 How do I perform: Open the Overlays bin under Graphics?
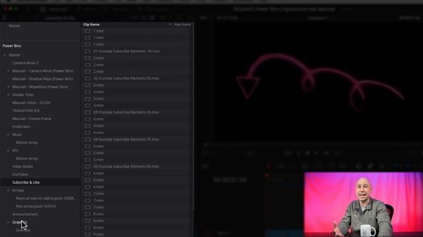23,230
